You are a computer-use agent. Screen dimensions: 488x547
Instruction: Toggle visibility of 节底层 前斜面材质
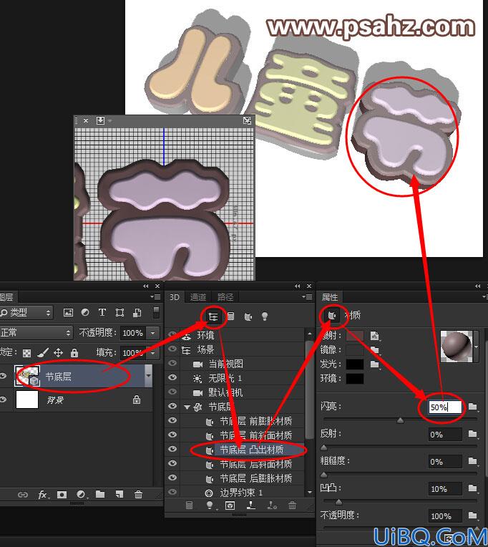[x=172, y=435]
